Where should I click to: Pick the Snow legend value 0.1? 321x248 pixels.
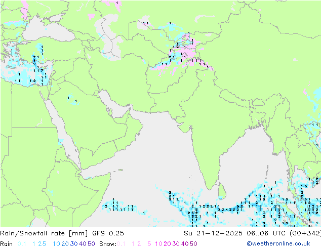coord(121,244)
